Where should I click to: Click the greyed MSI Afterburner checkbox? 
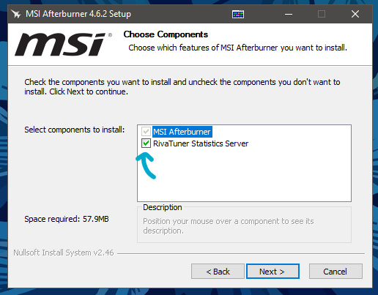pos(146,132)
